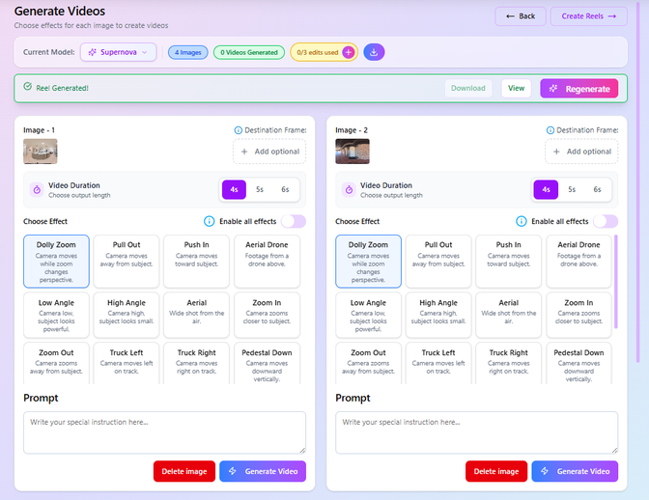This screenshot has width=649, height=500.
Task: Click the Image 2 thumbnail
Action: pos(353,152)
